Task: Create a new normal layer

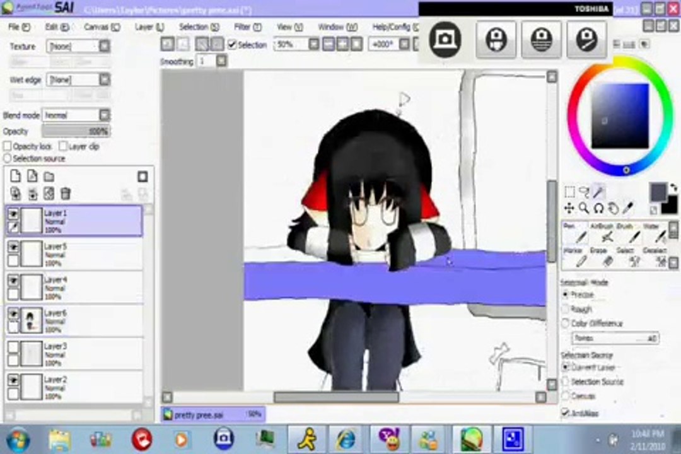Action: click(15, 176)
